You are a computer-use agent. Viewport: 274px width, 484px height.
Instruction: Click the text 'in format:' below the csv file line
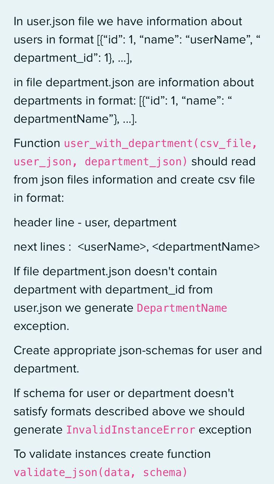tap(39, 198)
